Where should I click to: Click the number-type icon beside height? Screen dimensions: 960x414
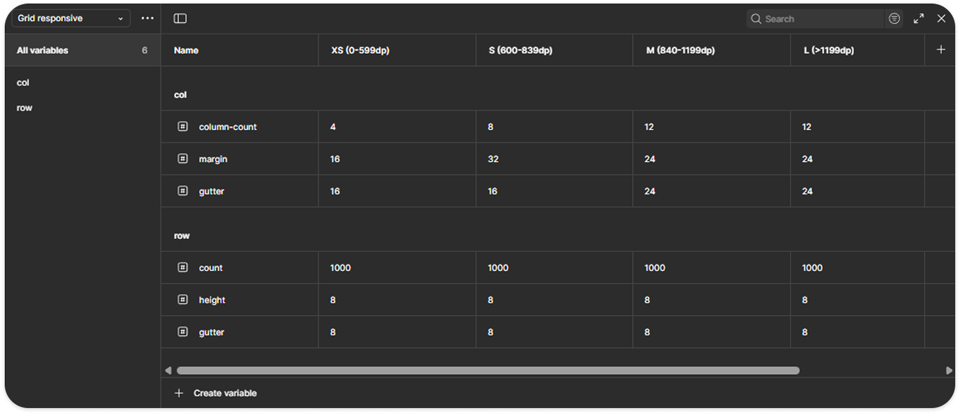(x=182, y=300)
